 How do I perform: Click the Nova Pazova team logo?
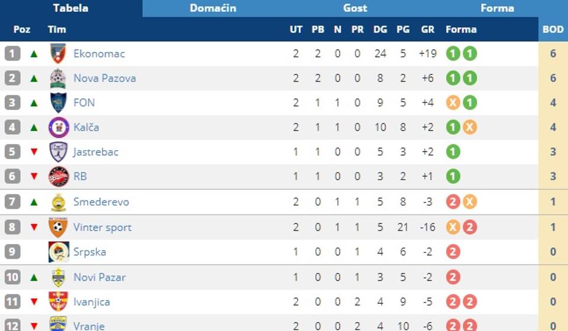tap(58, 78)
